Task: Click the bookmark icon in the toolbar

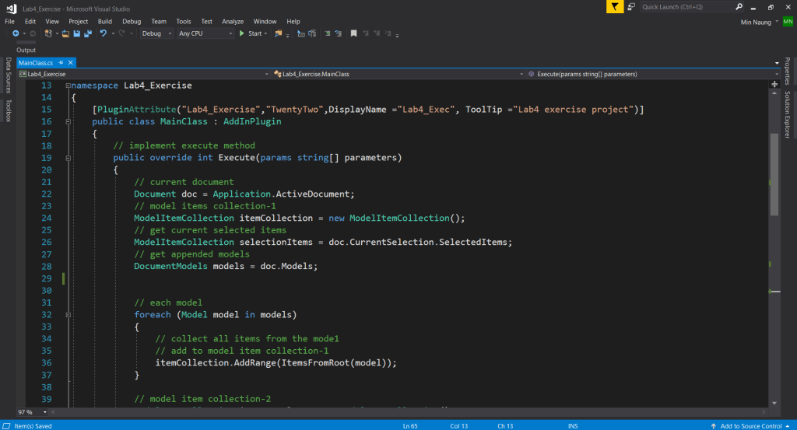Action: [x=354, y=33]
